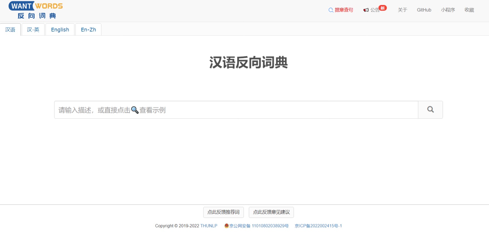Click 点此反馈意见建议 button
The image size is (489, 233).
(271, 212)
